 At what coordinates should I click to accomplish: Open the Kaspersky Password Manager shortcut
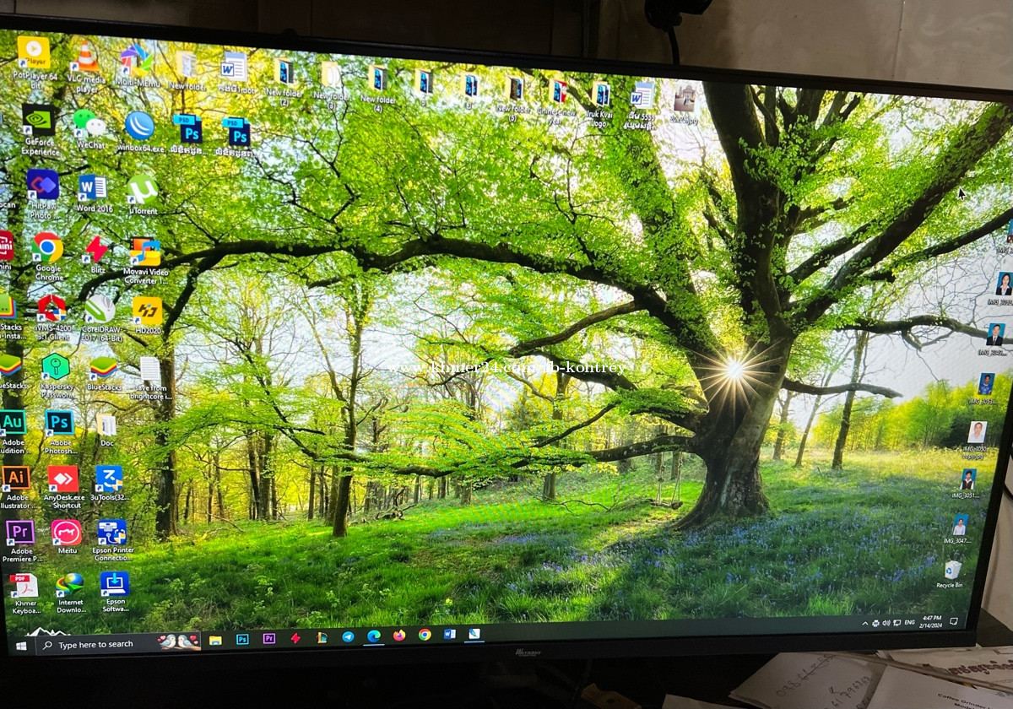pyautogui.click(x=56, y=376)
